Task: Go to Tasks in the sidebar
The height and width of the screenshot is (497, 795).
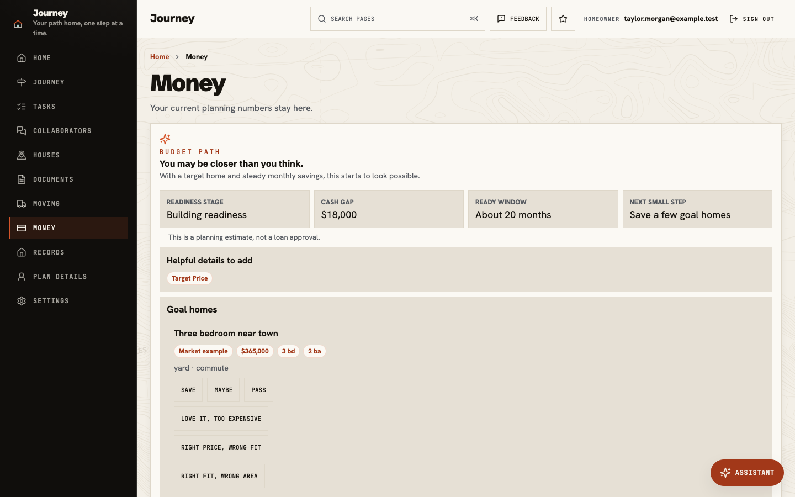Action: tap(68, 107)
